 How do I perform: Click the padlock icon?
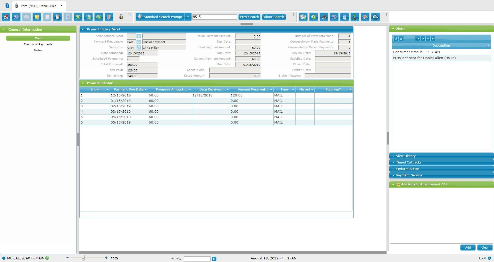[121, 17]
